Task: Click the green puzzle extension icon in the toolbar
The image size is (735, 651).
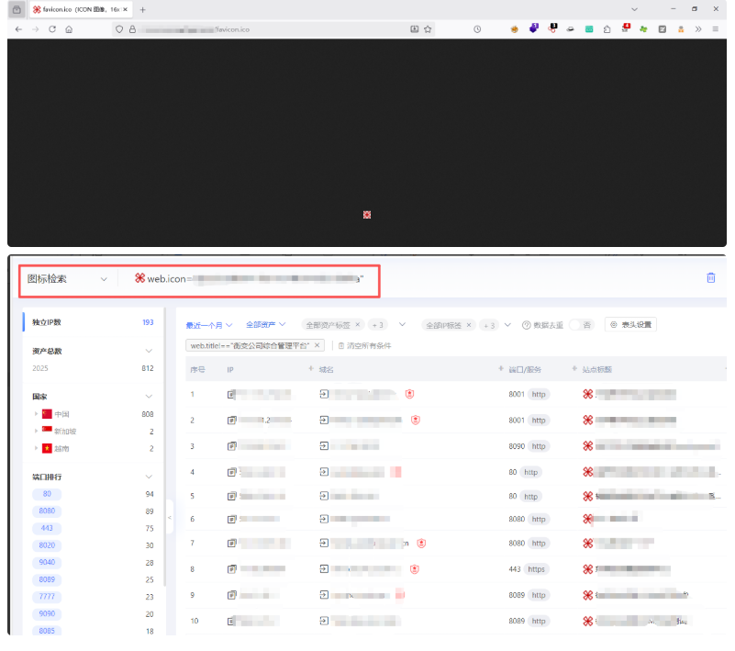Action: tap(642, 28)
